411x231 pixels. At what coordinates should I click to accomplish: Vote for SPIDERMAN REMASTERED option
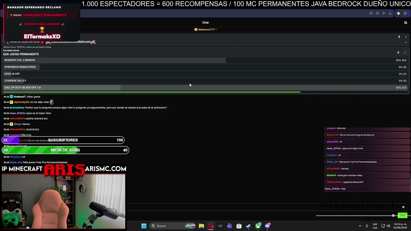(x=205, y=67)
